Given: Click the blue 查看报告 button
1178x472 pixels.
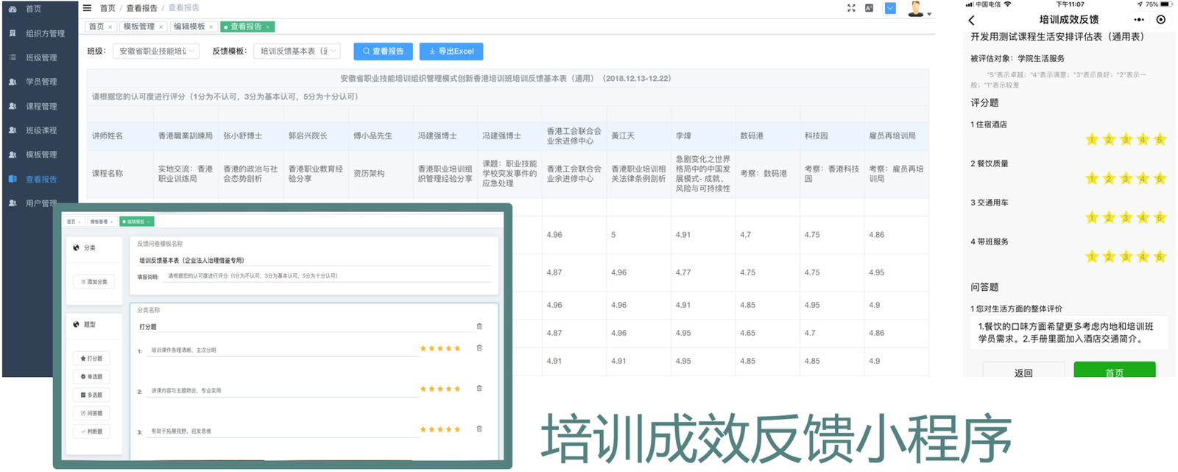Looking at the screenshot, I should 383,52.
